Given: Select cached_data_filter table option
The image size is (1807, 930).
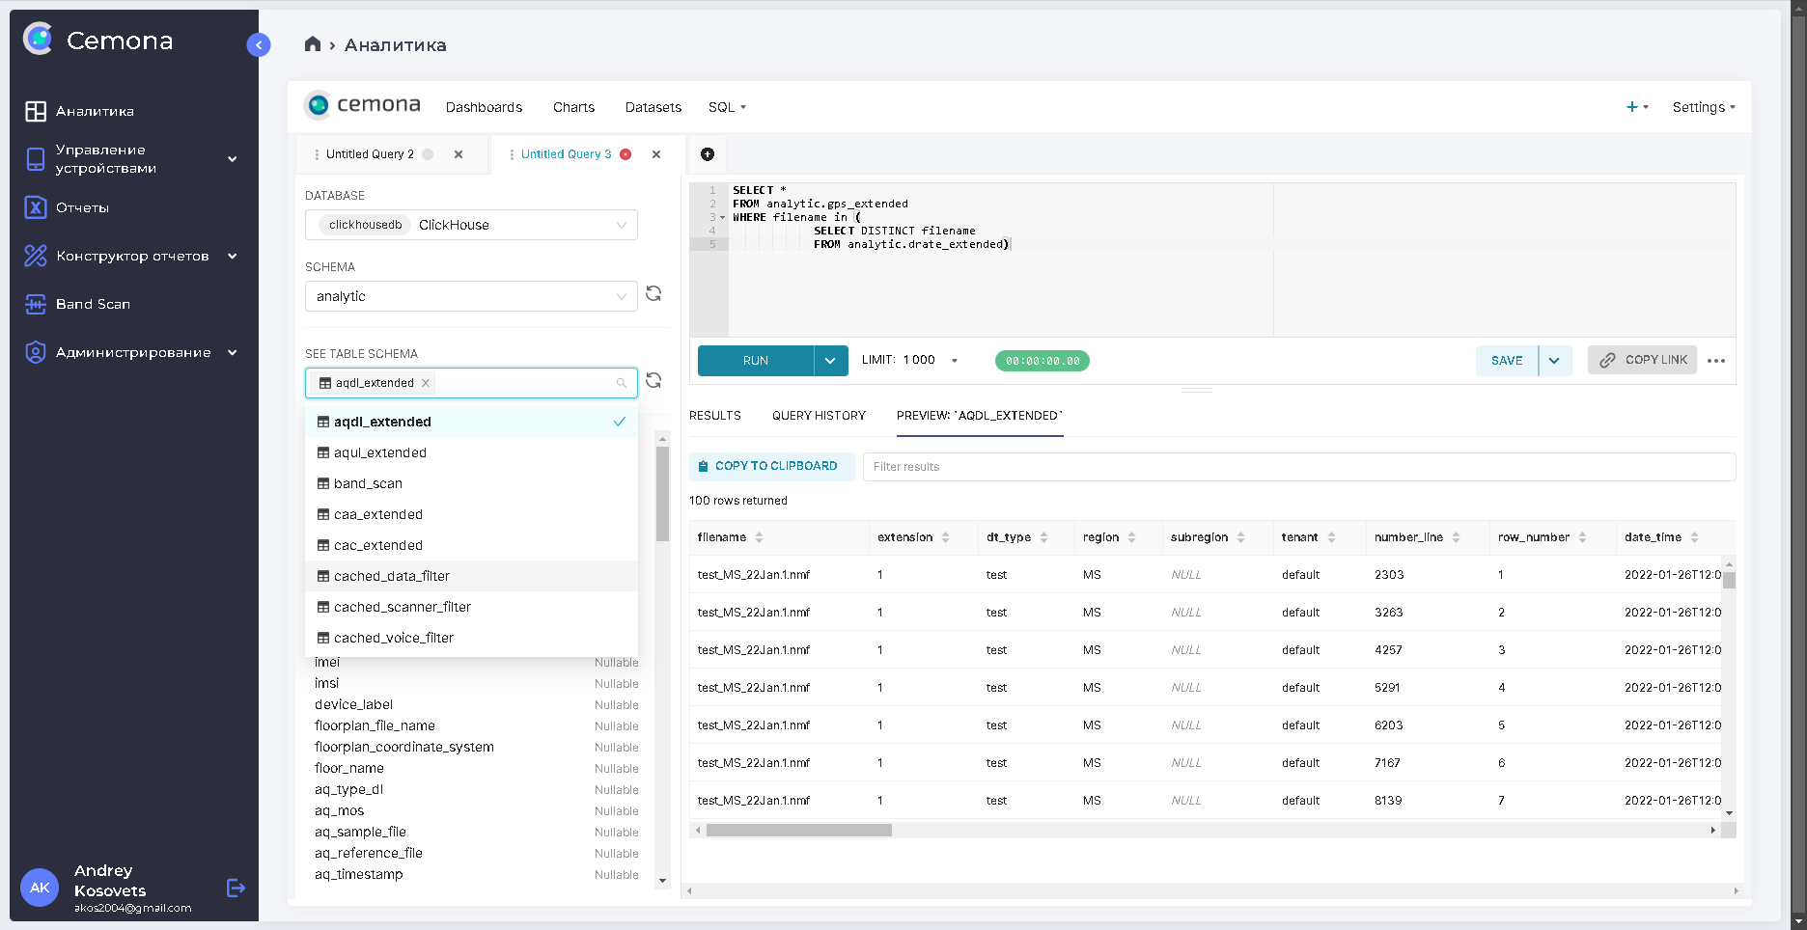Looking at the screenshot, I should click(392, 576).
